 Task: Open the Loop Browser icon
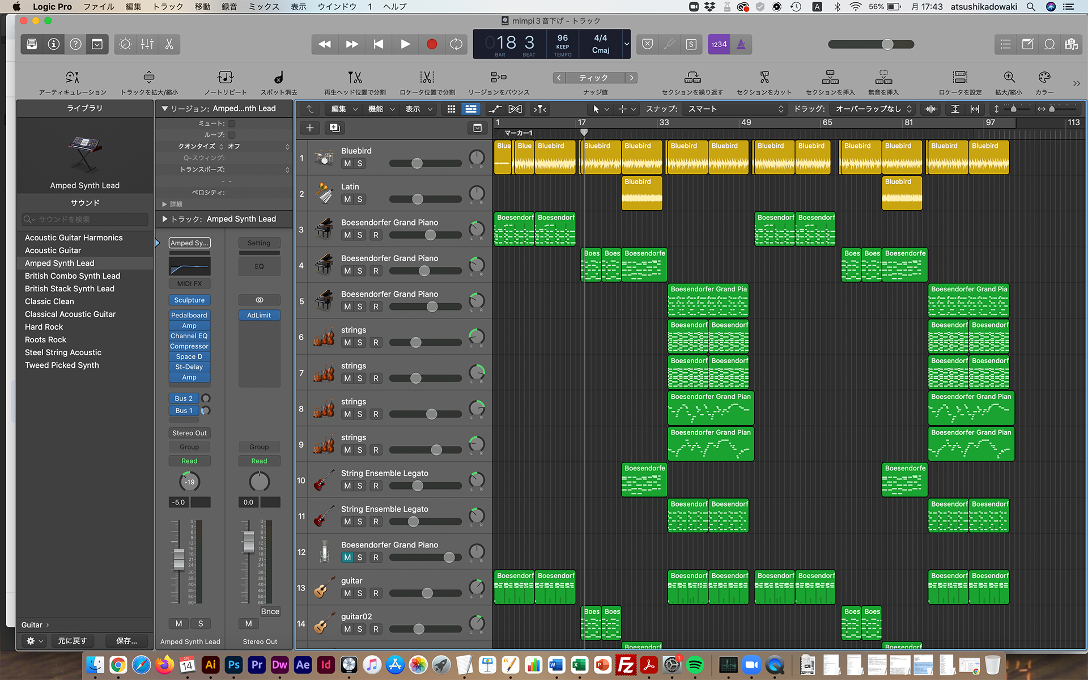[1049, 44]
